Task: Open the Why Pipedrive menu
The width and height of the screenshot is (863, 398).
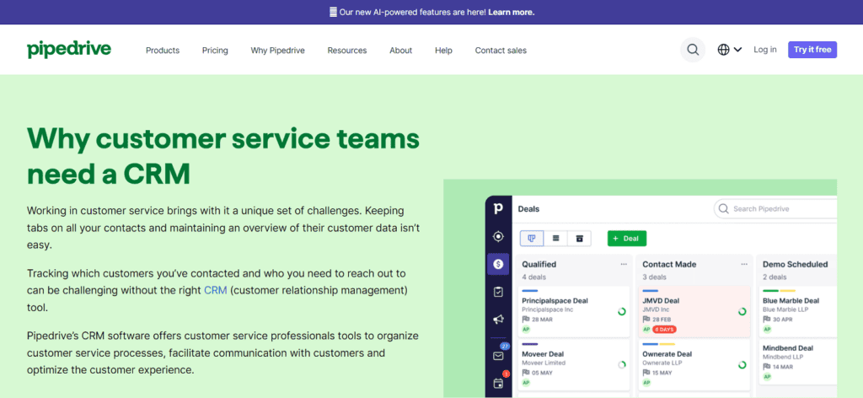Action: pyautogui.click(x=277, y=50)
